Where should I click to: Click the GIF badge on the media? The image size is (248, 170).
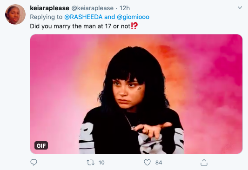[41, 145]
